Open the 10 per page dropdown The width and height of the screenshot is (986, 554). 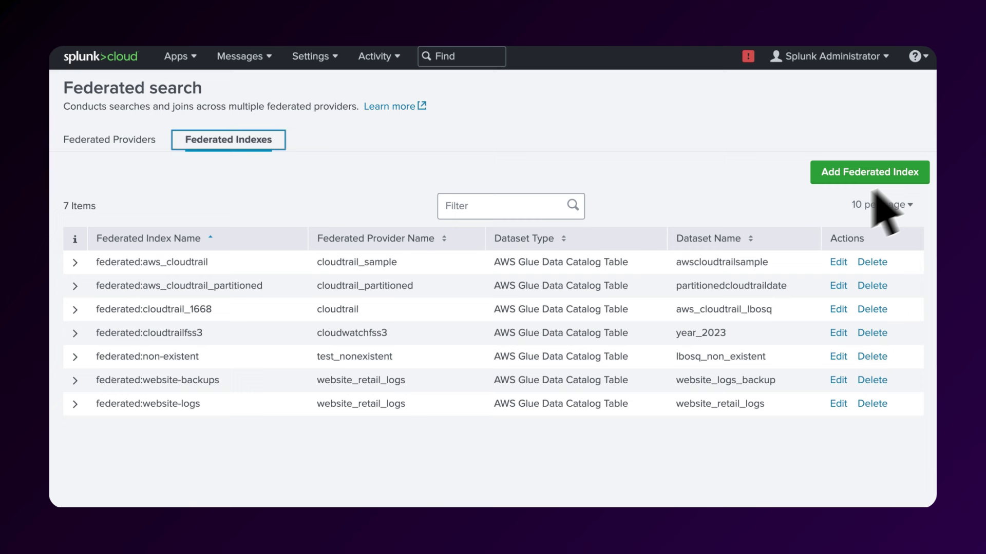click(x=882, y=205)
